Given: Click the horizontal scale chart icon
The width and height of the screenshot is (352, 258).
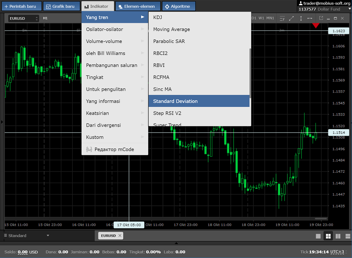Looking at the screenshot, I should 310,18.
